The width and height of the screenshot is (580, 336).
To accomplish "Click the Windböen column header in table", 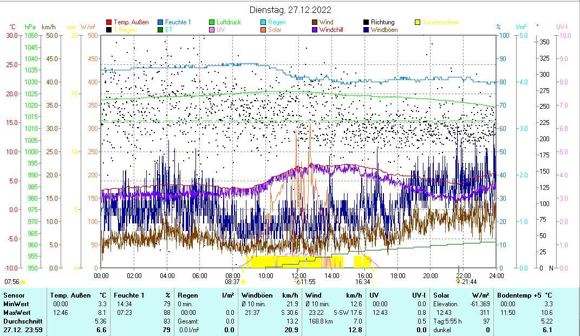I will tap(257, 295).
